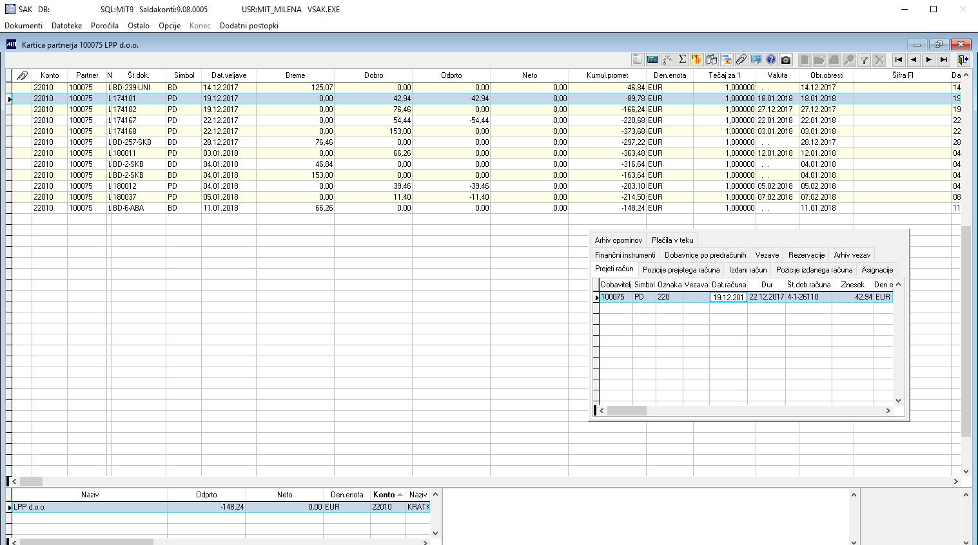
Task: Sort by the Konto column header in bottom grid
Action: point(384,495)
